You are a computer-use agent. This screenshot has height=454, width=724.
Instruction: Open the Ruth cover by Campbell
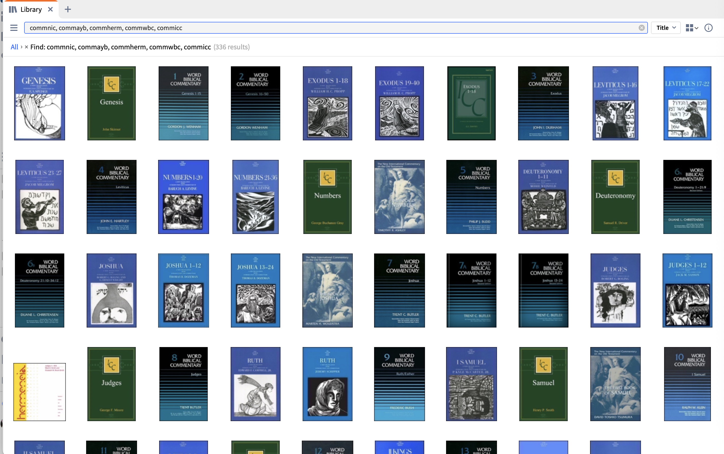pyautogui.click(x=256, y=384)
